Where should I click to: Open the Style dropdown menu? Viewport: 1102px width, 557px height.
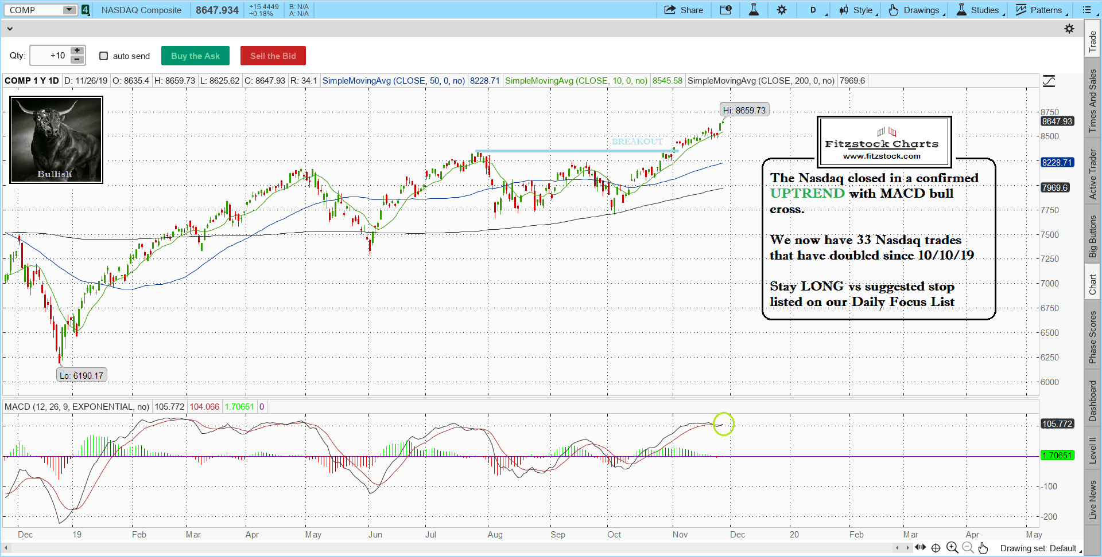coord(858,10)
